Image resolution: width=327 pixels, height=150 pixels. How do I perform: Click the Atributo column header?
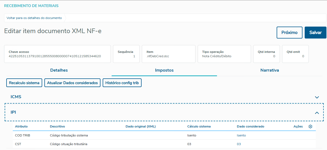click(x=21, y=126)
